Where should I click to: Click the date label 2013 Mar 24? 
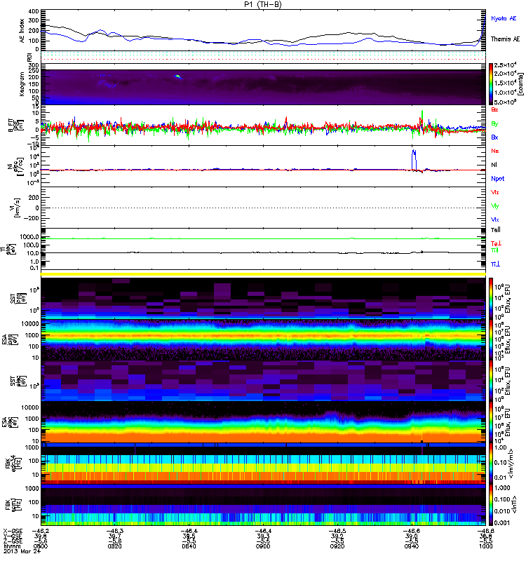pyautogui.click(x=22, y=551)
